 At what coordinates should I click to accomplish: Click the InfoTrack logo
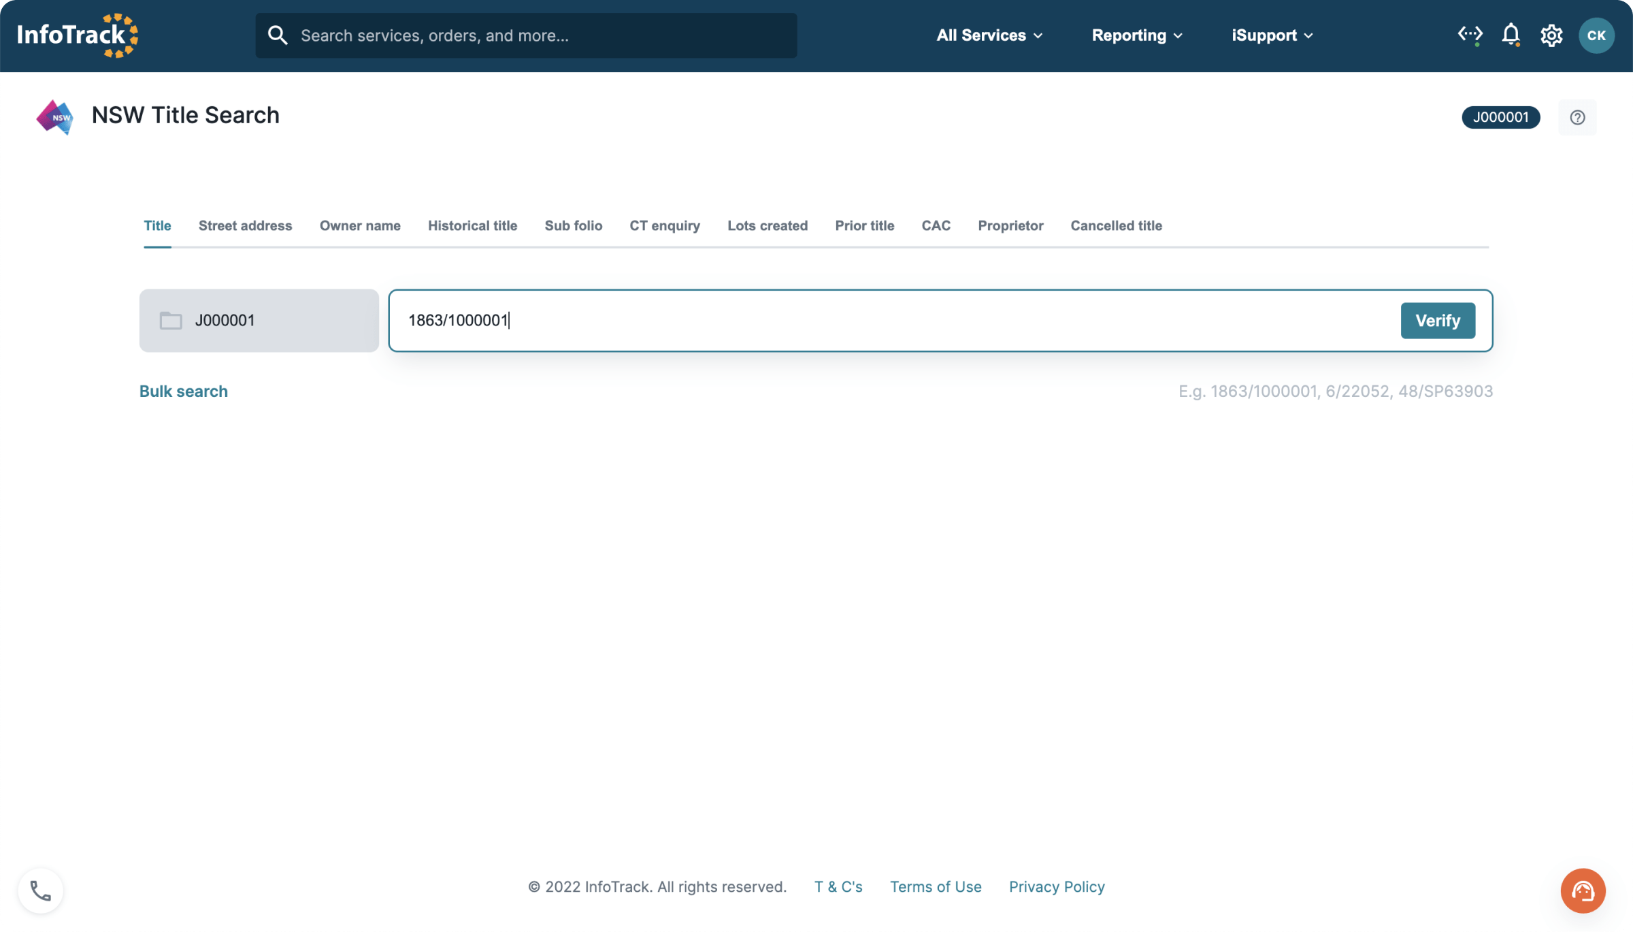(78, 35)
